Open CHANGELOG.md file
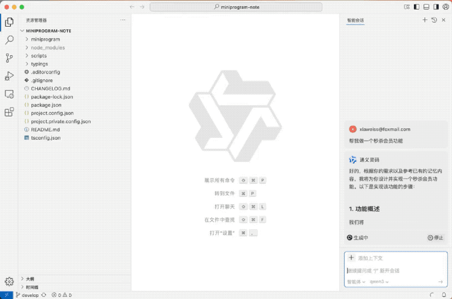 tap(50, 88)
